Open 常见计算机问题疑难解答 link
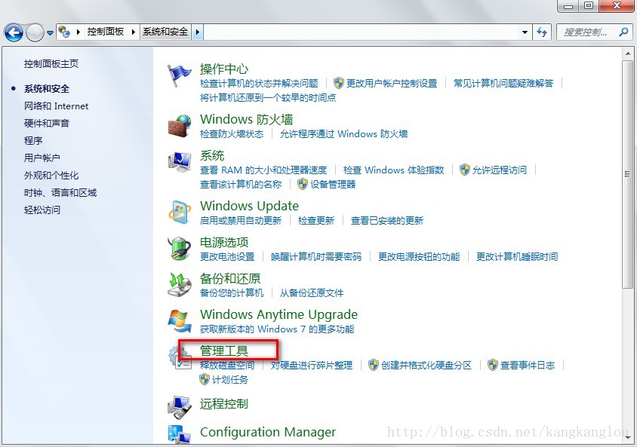 tap(503, 84)
